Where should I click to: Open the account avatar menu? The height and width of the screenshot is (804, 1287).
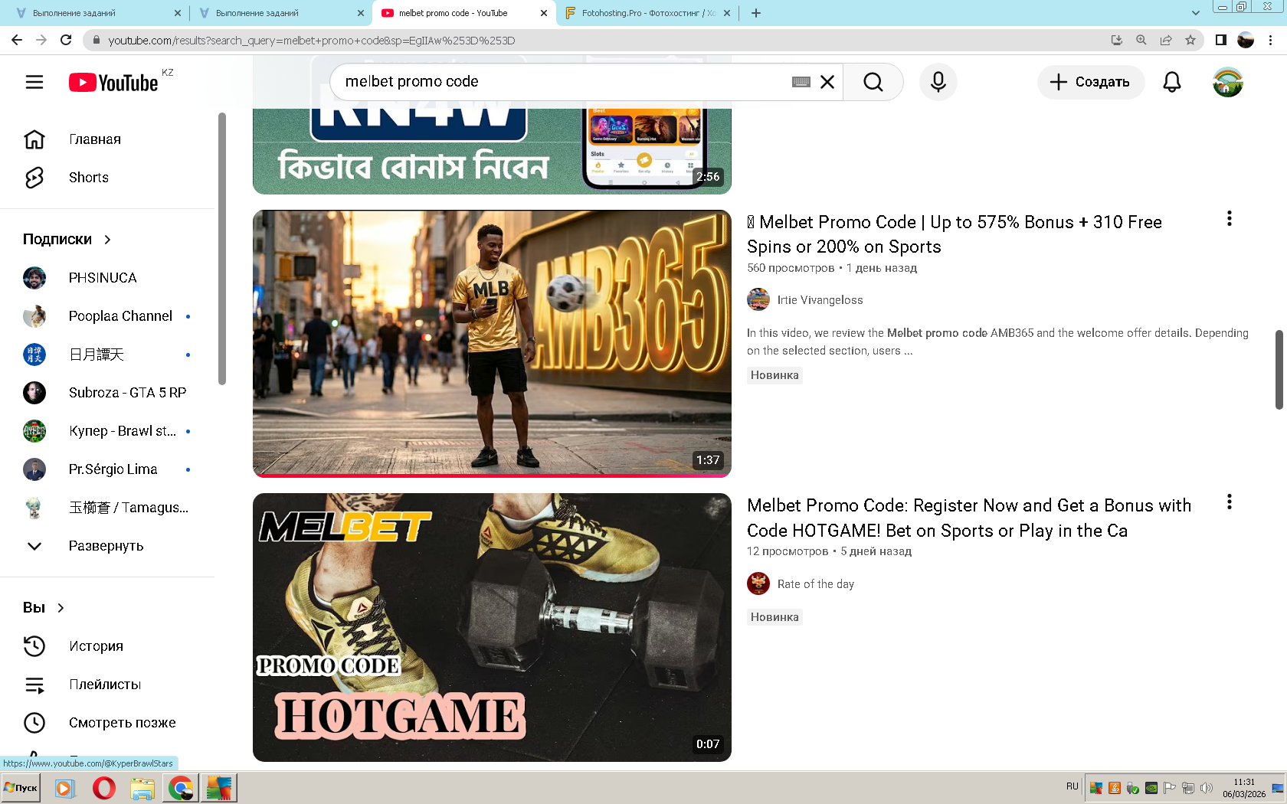coord(1228,82)
